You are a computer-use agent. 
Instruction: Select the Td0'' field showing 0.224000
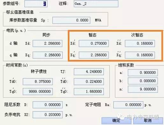click(89, 82)
